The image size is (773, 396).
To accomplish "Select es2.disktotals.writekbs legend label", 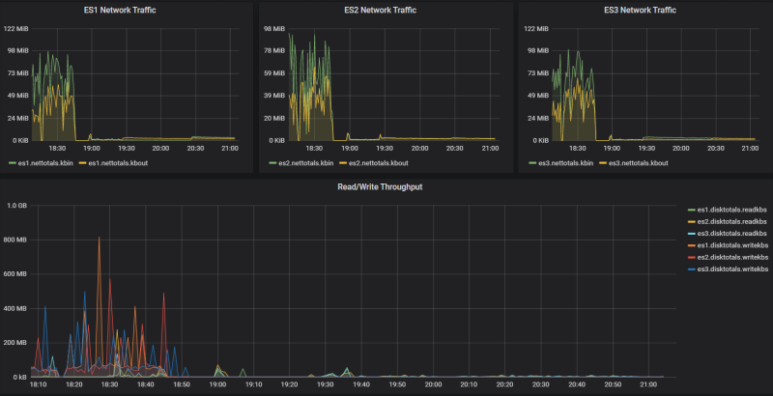I will point(732,257).
